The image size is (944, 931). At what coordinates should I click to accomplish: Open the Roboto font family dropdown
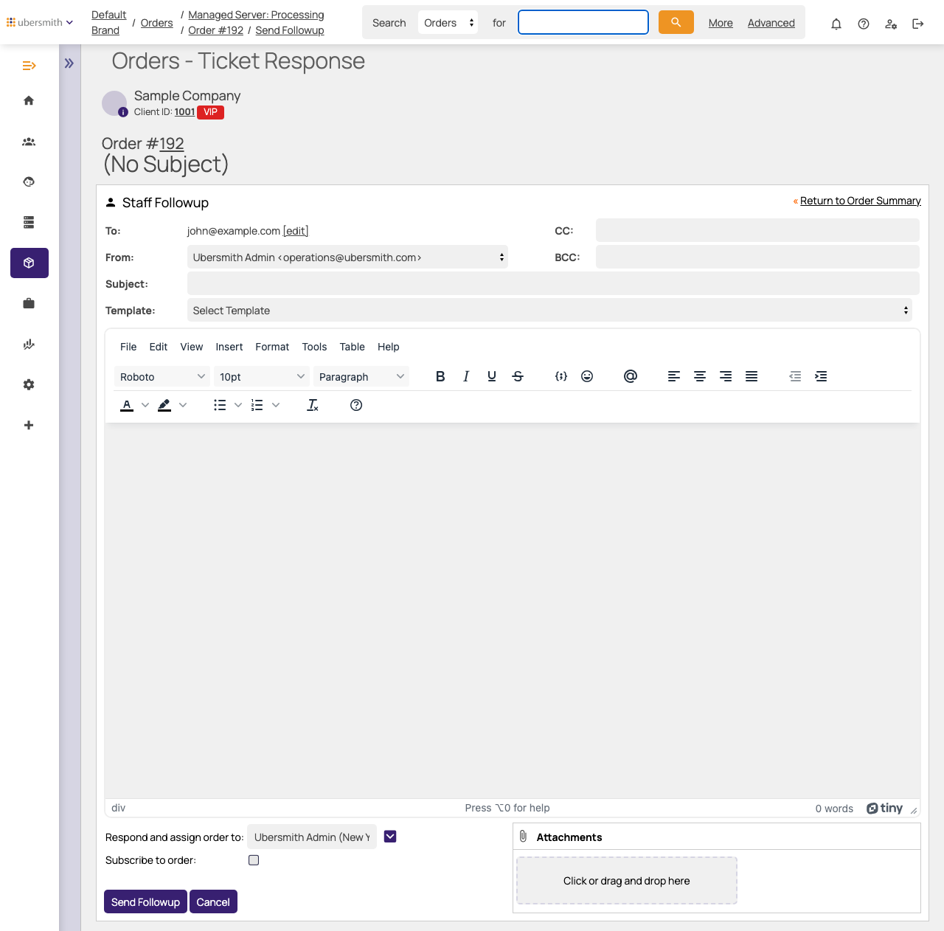(x=162, y=376)
